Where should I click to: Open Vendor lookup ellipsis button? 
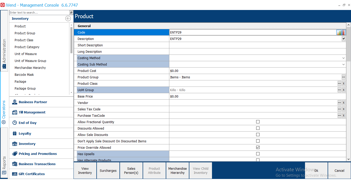coord(339,103)
